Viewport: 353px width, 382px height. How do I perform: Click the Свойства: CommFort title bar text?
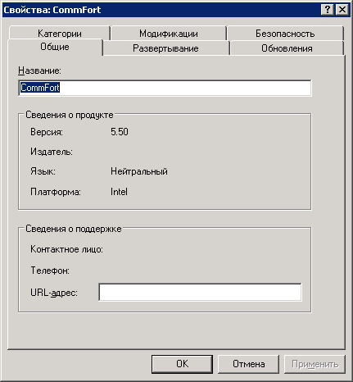[52, 10]
